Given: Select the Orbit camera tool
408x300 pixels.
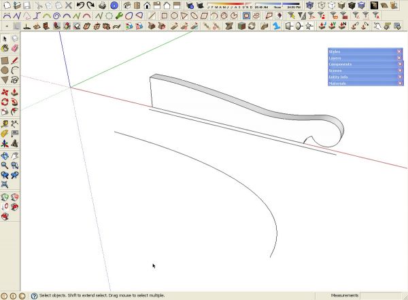Looking at the screenshot, I should (x=5, y=156).
